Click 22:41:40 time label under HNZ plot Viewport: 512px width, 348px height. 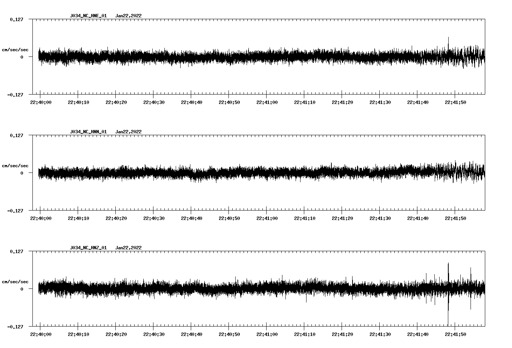(x=418, y=334)
